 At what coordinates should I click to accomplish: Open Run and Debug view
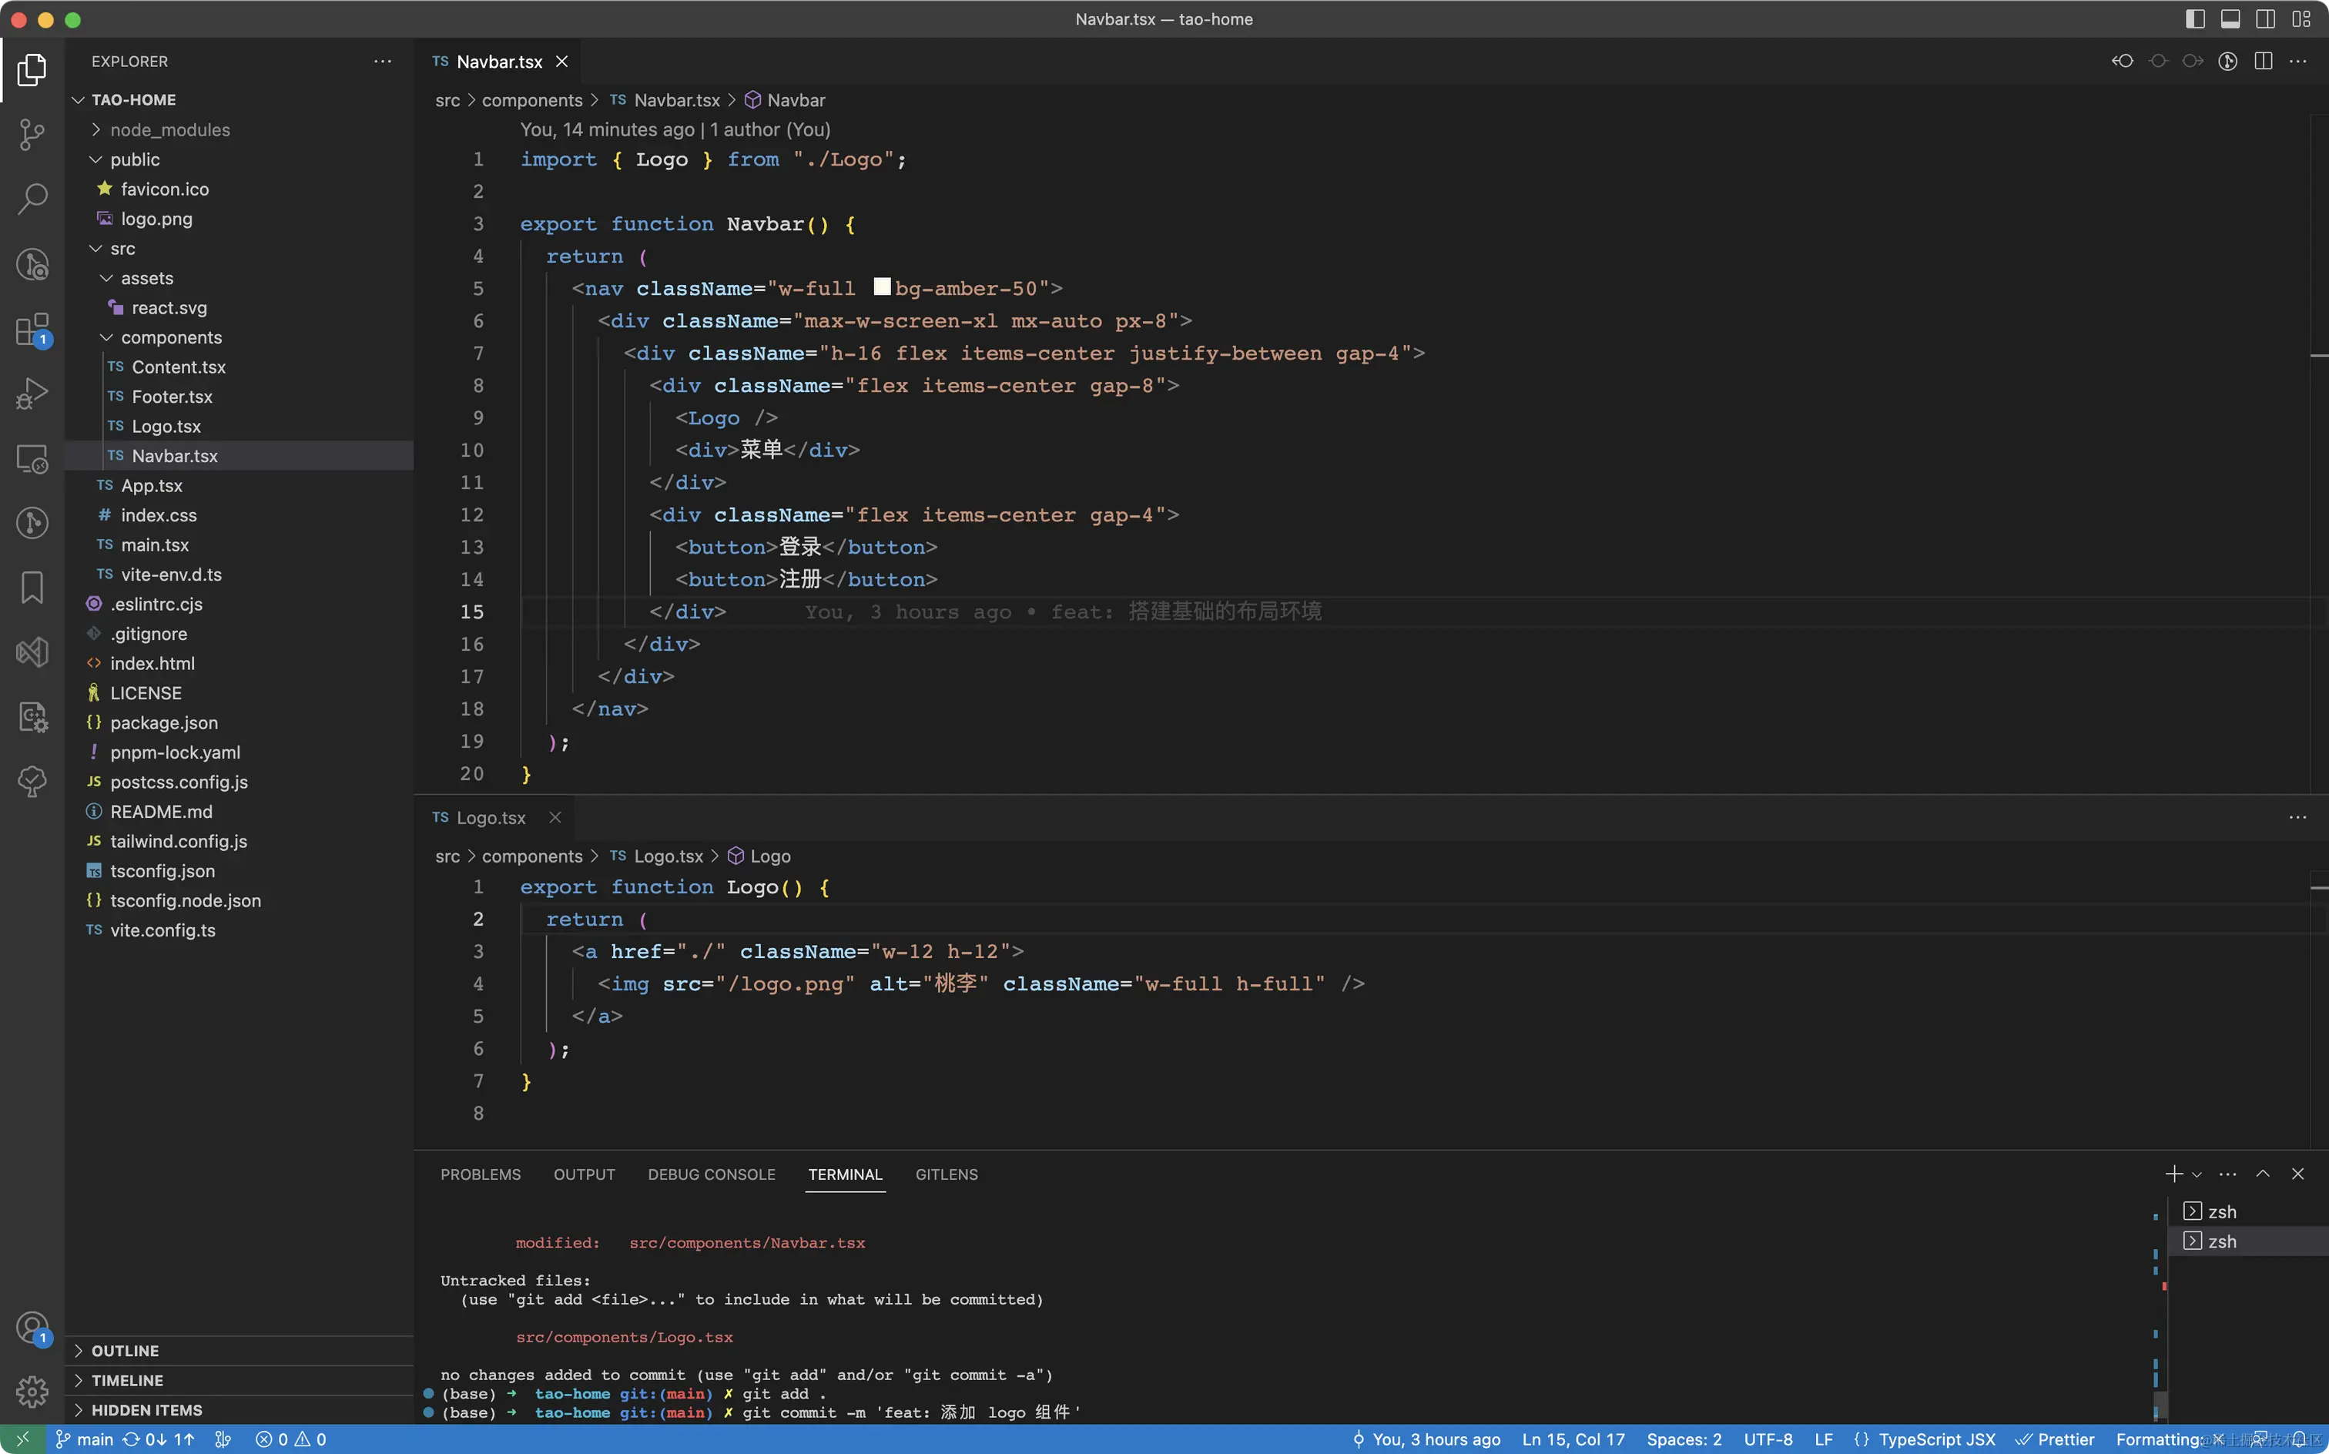tap(32, 394)
